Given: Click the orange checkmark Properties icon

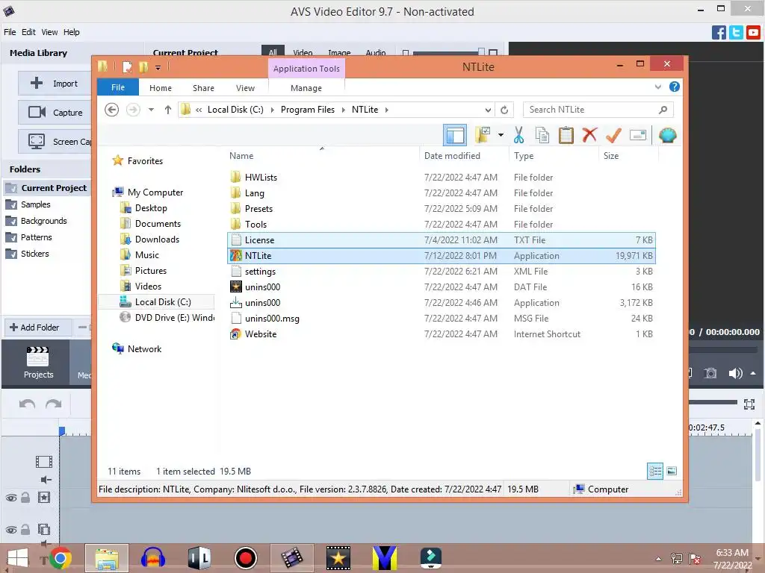Looking at the screenshot, I should tap(613, 135).
